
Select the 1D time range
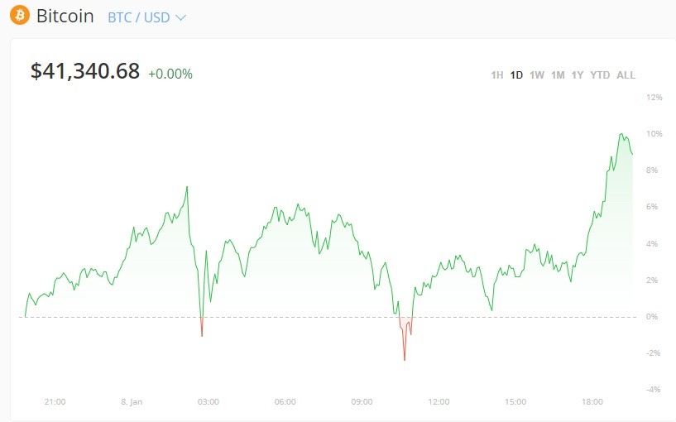tap(516, 75)
